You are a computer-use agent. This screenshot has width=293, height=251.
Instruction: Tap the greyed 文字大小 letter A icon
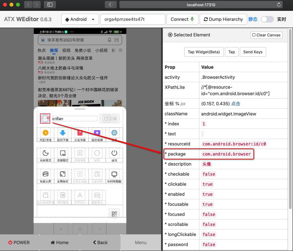click(80, 195)
